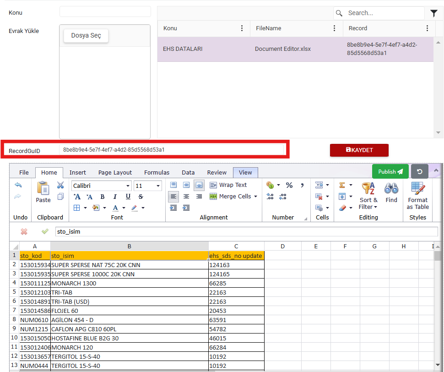The width and height of the screenshot is (444, 372).
Task: Switch to the Insert tab
Action: (x=78, y=173)
